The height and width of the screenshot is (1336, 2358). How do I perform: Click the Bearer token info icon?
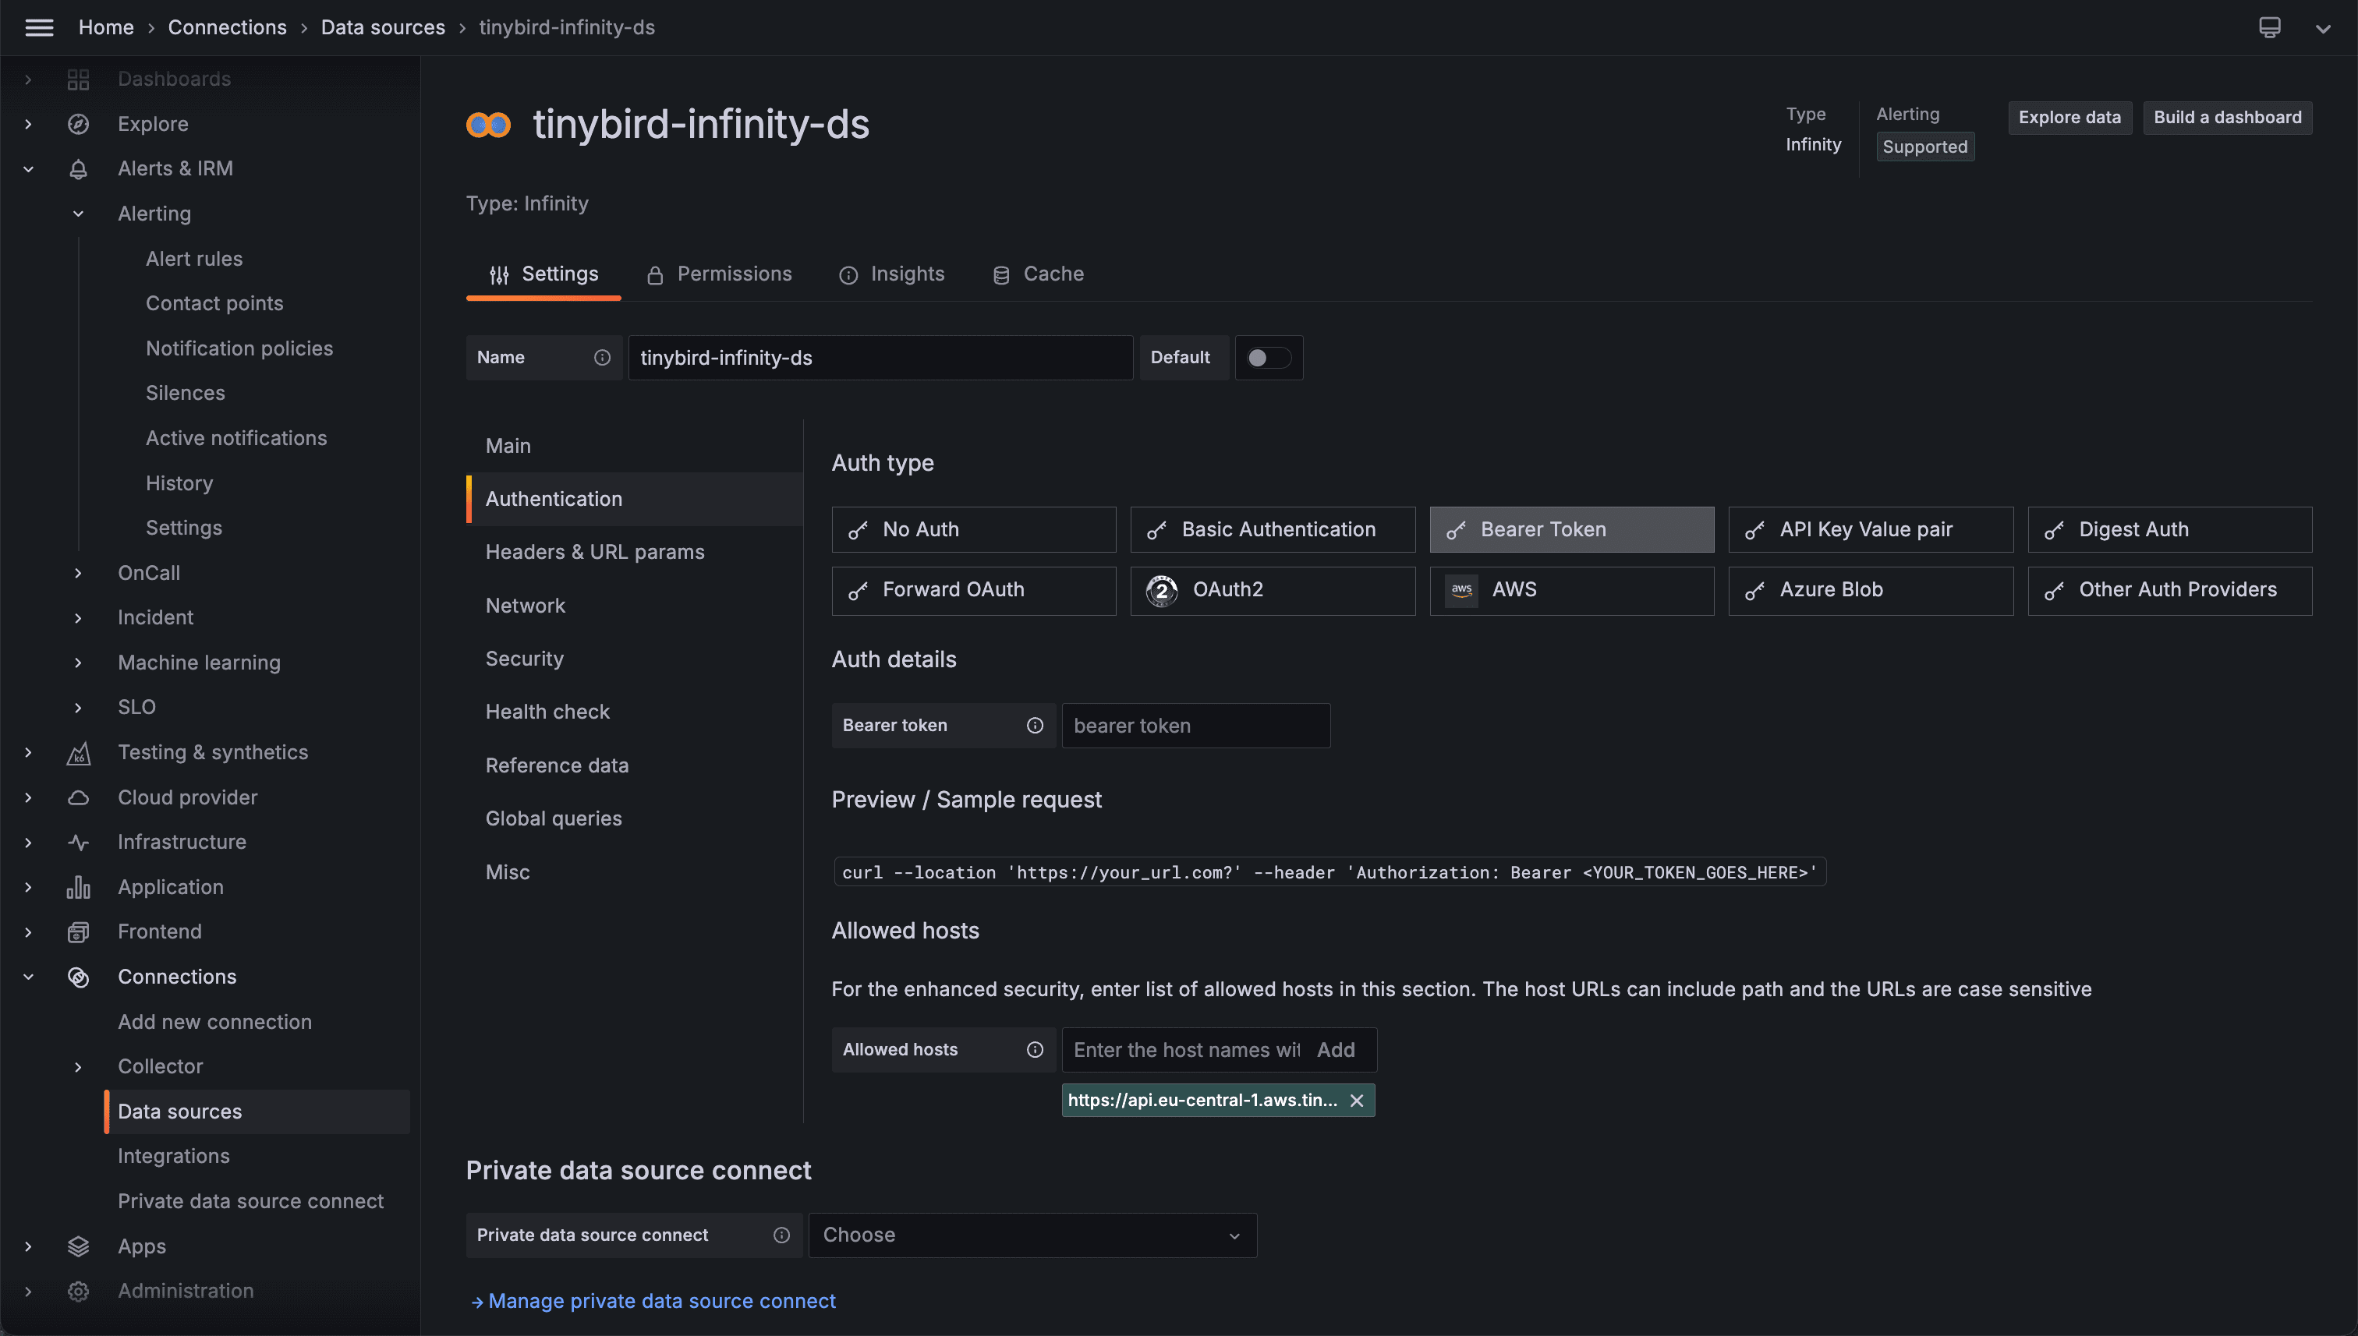click(x=1035, y=726)
